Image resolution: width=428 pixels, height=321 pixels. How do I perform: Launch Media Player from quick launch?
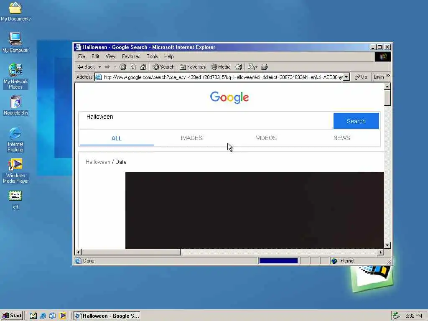[x=63, y=316]
